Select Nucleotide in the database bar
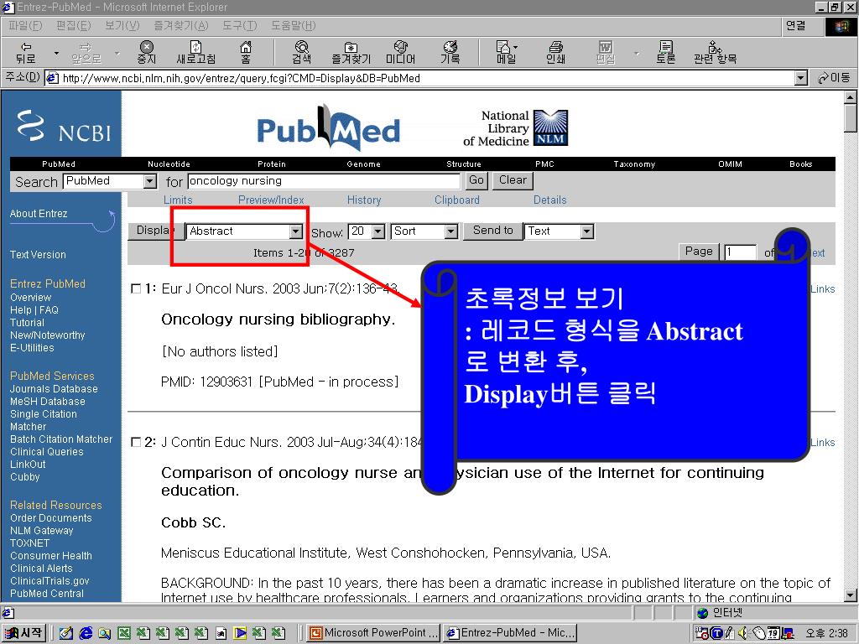This screenshot has width=859, height=644. pyautogui.click(x=169, y=164)
